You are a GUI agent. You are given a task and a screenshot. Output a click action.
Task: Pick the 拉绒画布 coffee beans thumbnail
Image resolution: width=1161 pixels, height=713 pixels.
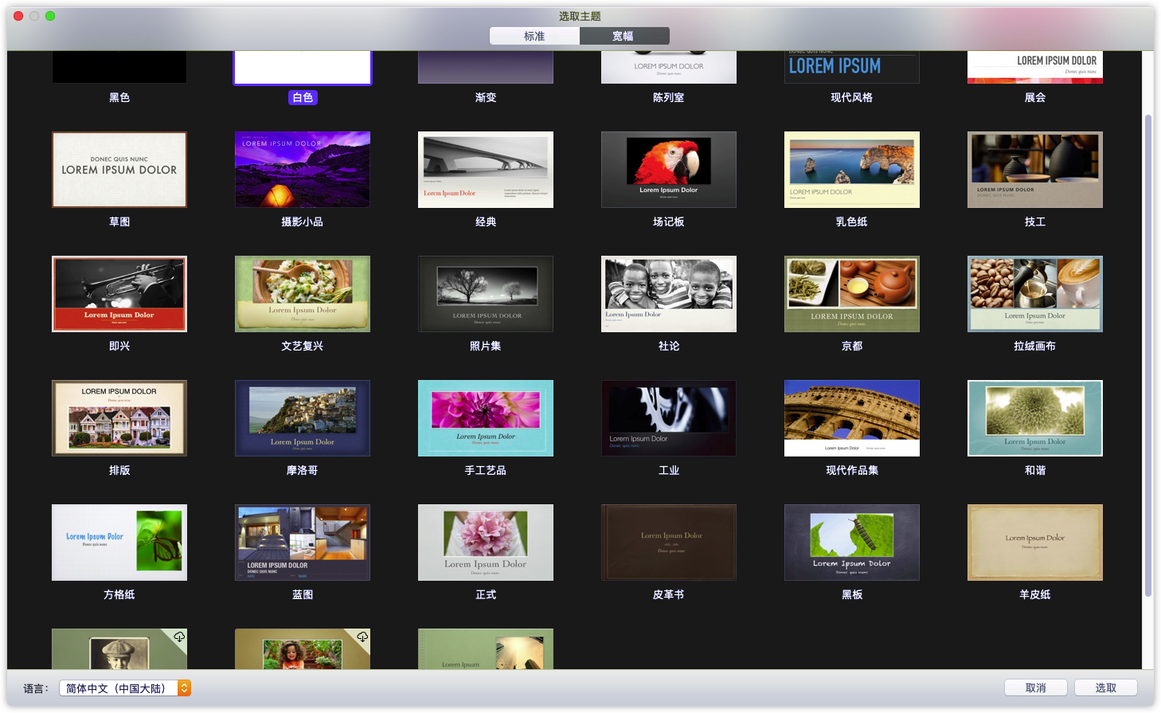pos(1035,294)
